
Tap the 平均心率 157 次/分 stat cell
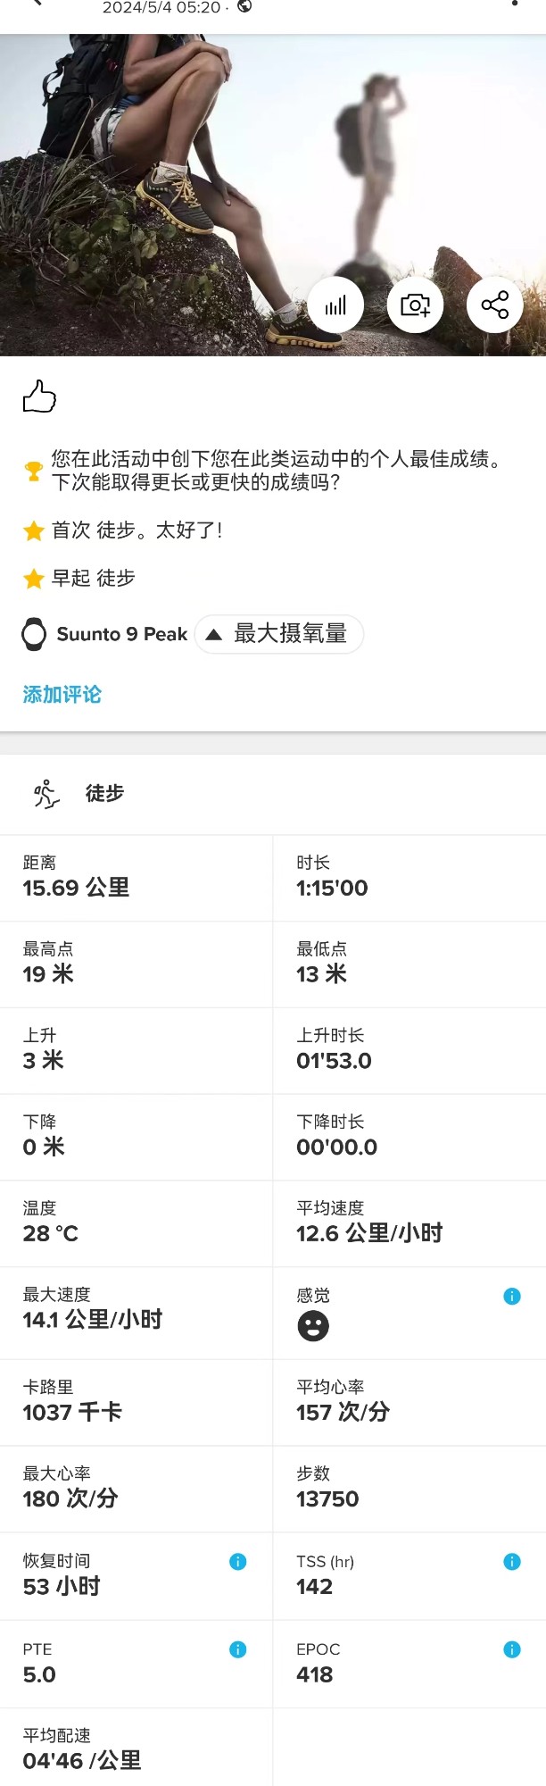coord(409,1401)
